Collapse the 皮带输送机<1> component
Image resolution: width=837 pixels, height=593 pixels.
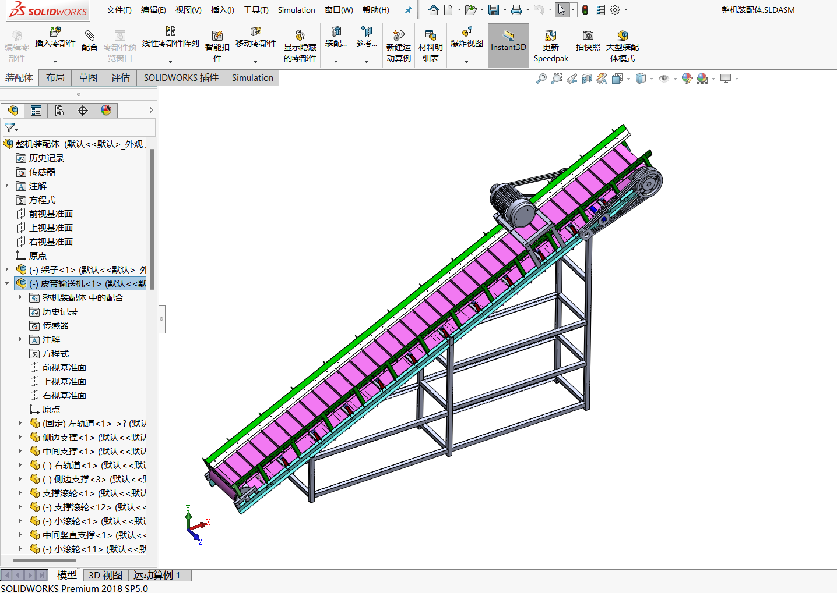(x=7, y=283)
